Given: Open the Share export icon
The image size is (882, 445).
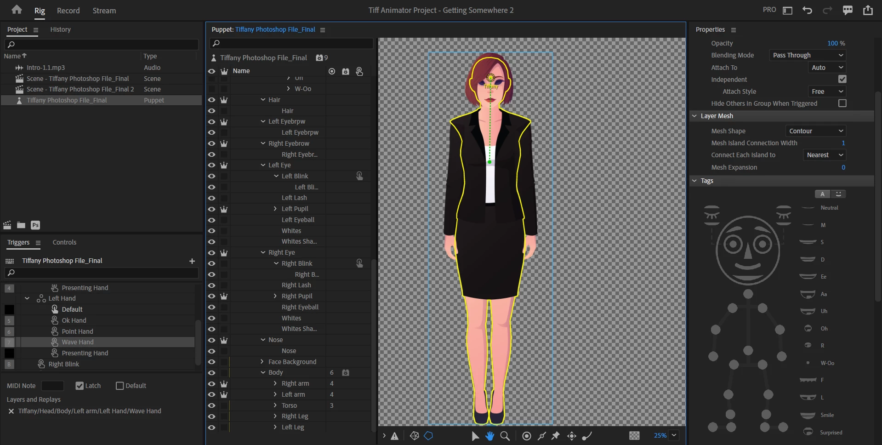Looking at the screenshot, I should pos(868,10).
